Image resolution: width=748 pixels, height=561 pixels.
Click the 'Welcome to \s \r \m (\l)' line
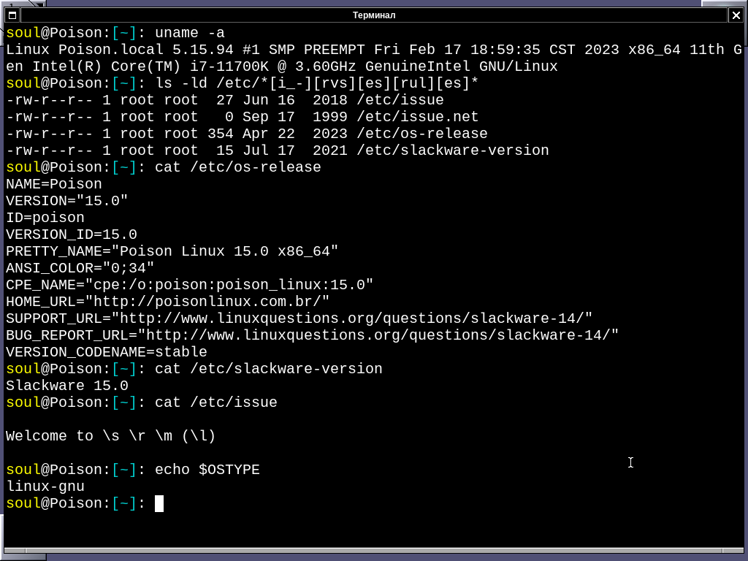(x=111, y=436)
